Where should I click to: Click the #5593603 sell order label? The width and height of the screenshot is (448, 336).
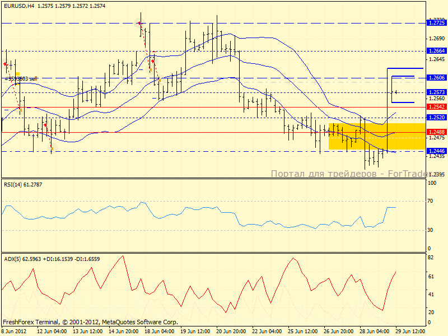(x=21, y=79)
